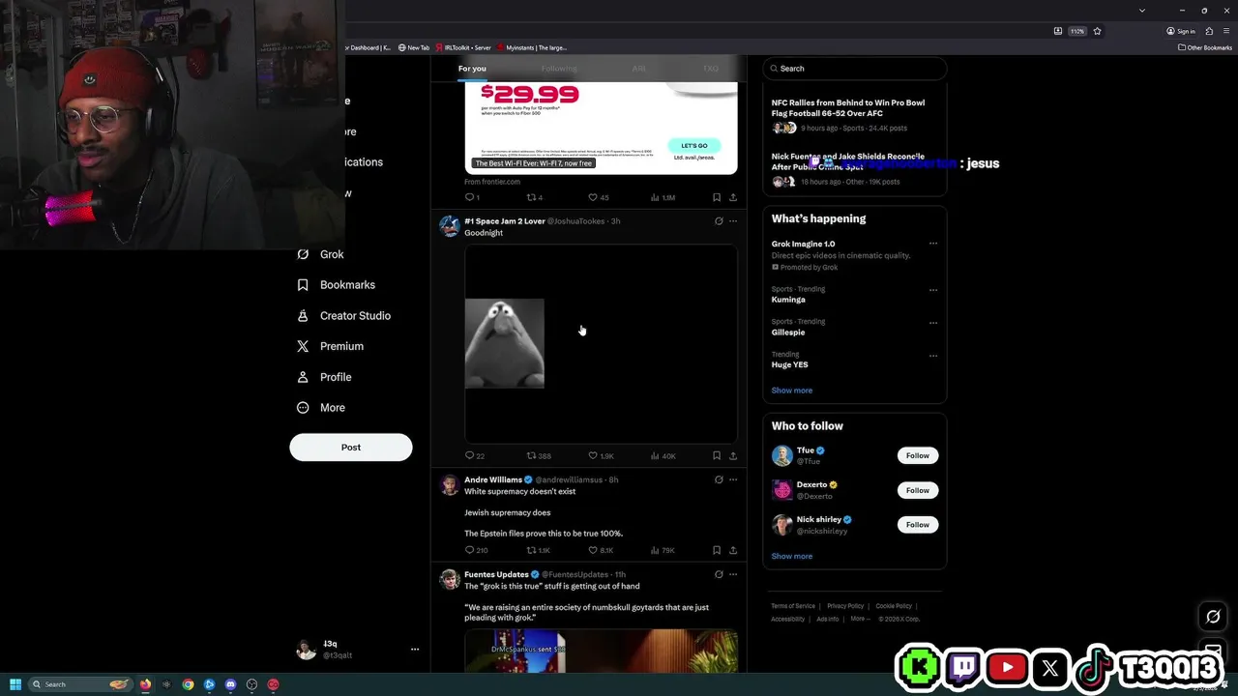Follow Nick shirley
Screen dimensions: 1238x696
pos(918,525)
